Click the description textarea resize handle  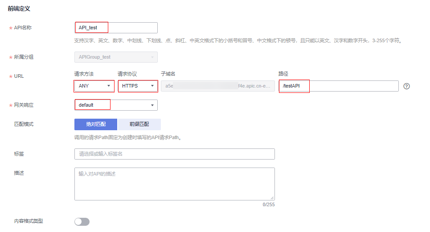[x=272, y=197]
